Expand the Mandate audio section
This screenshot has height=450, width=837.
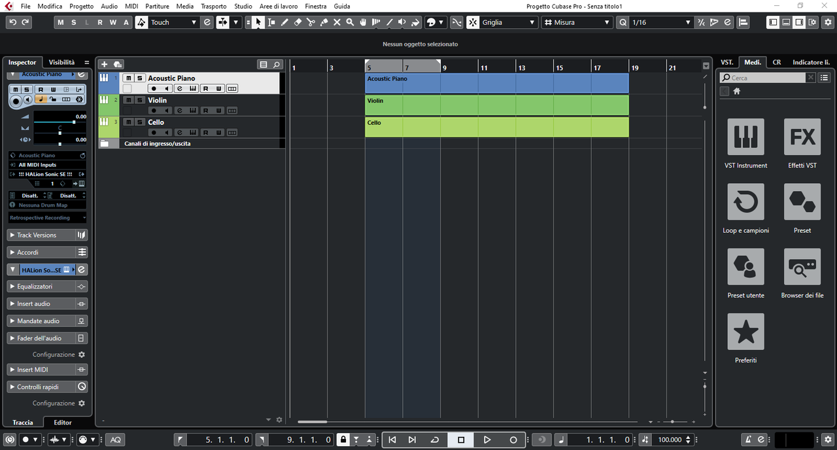(x=47, y=321)
